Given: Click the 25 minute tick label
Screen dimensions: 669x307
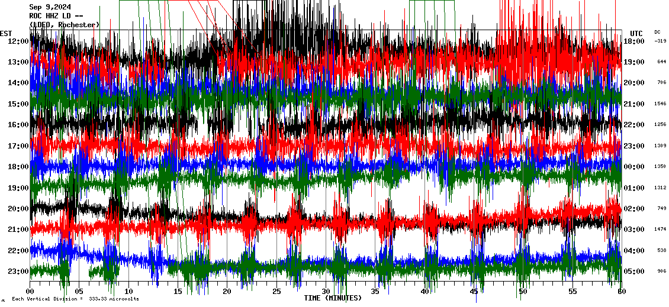Looking at the screenshot, I should pyautogui.click(x=276, y=292).
